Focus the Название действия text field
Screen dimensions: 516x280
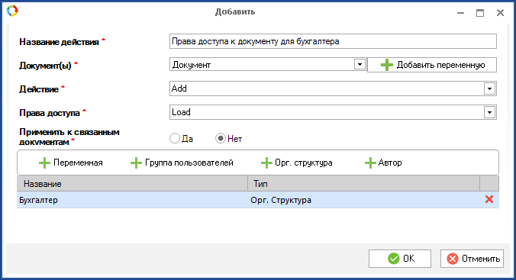[333, 41]
